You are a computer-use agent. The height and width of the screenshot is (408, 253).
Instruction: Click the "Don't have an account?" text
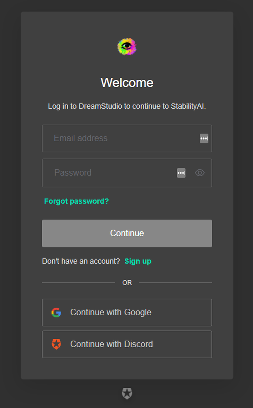pos(81,261)
